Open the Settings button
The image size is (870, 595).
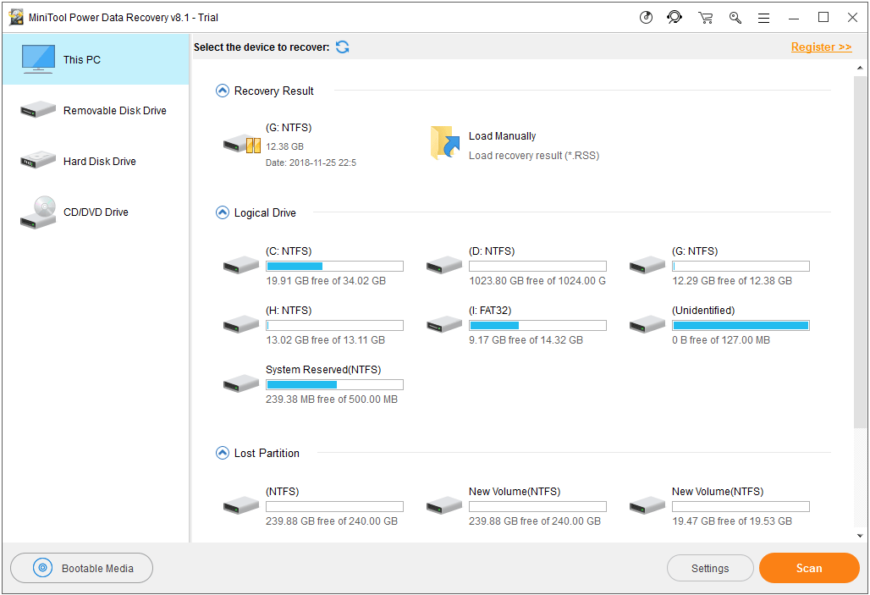(710, 569)
